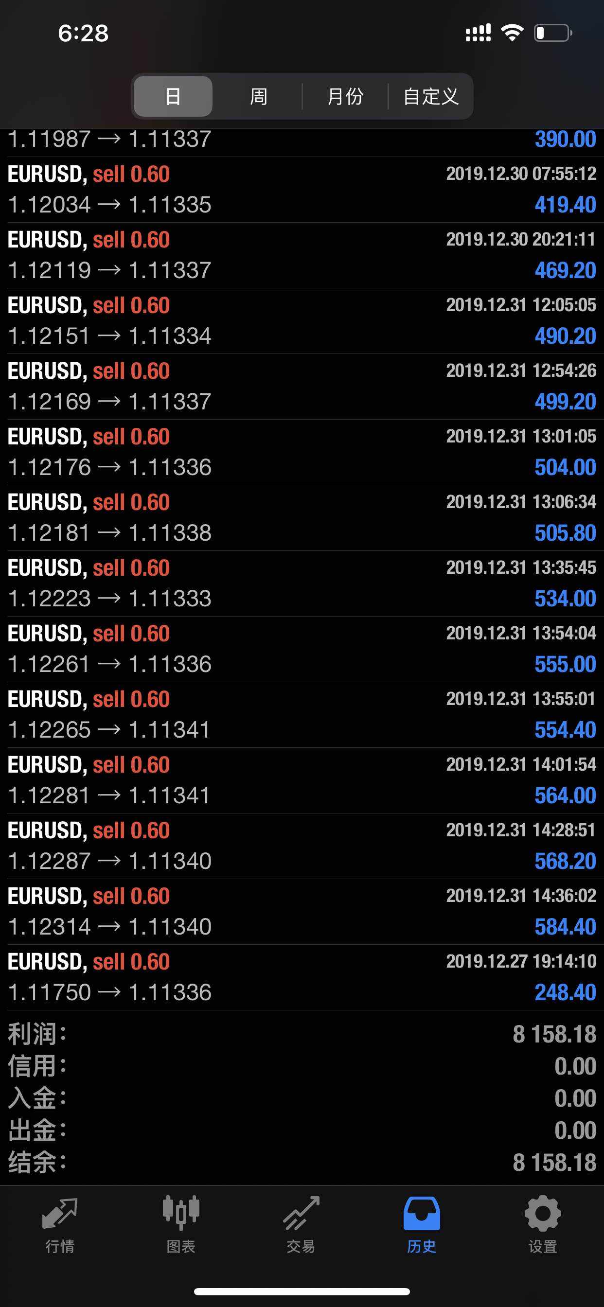Open the 图表 chart icon
Image resolution: width=604 pixels, height=1307 pixels.
[181, 1215]
